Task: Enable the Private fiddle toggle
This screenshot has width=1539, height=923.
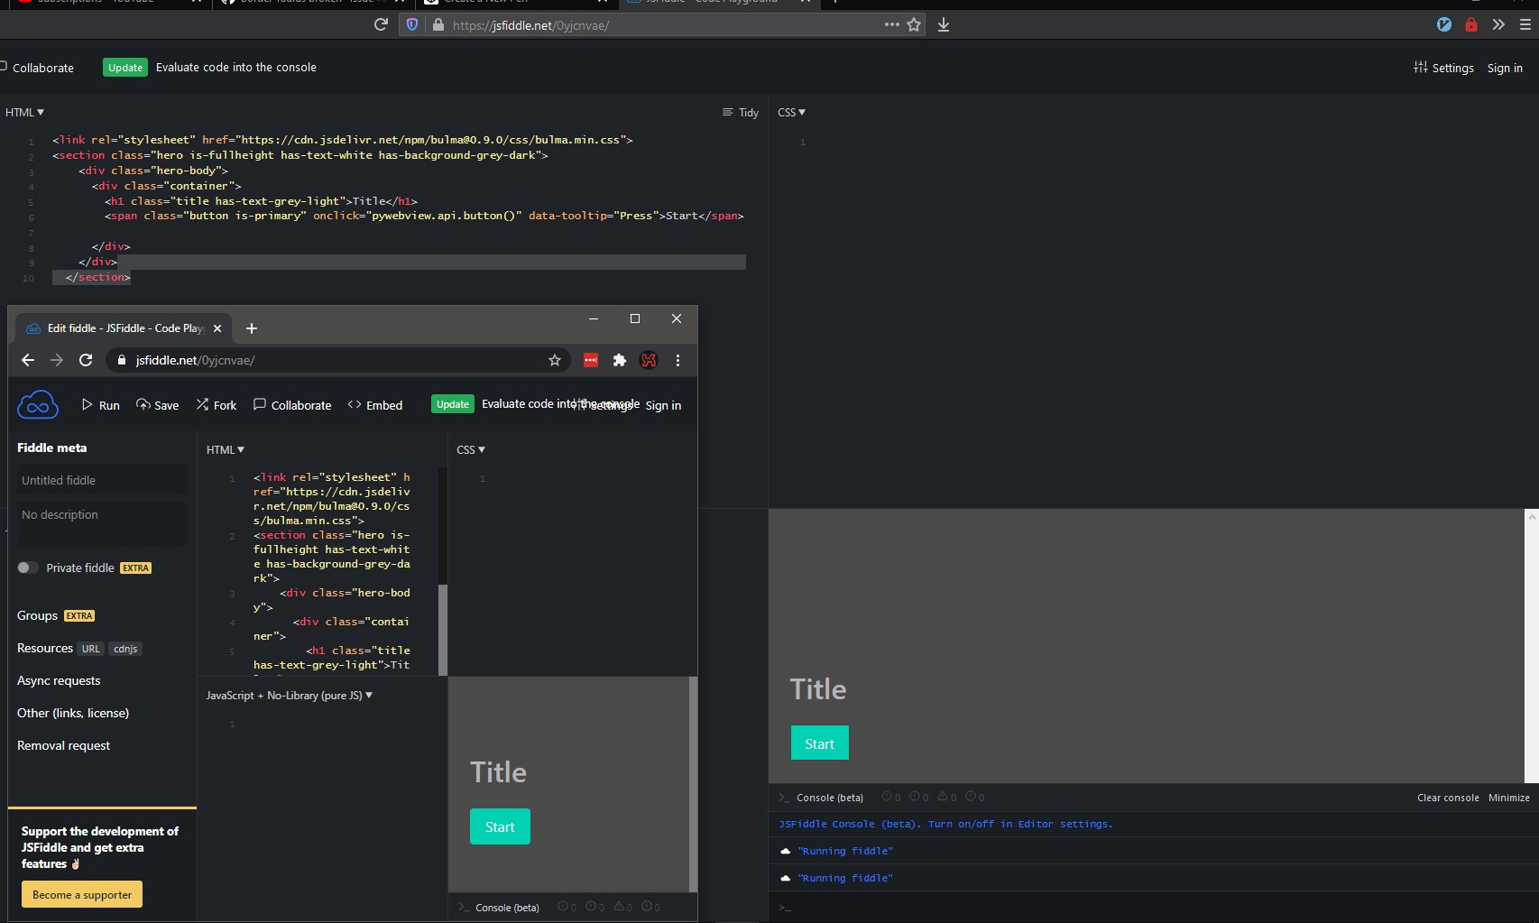Action: click(x=25, y=568)
